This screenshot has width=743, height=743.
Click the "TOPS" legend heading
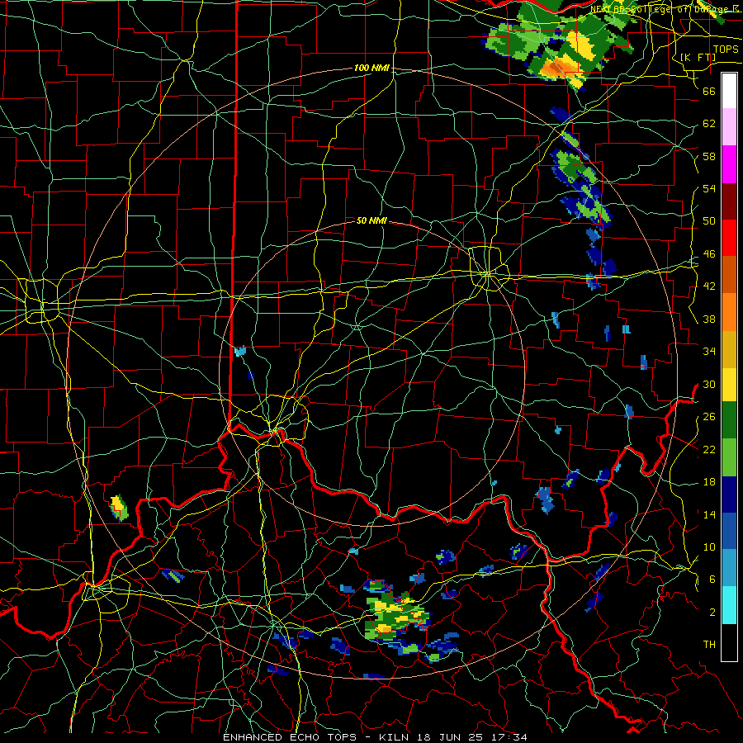pos(726,50)
